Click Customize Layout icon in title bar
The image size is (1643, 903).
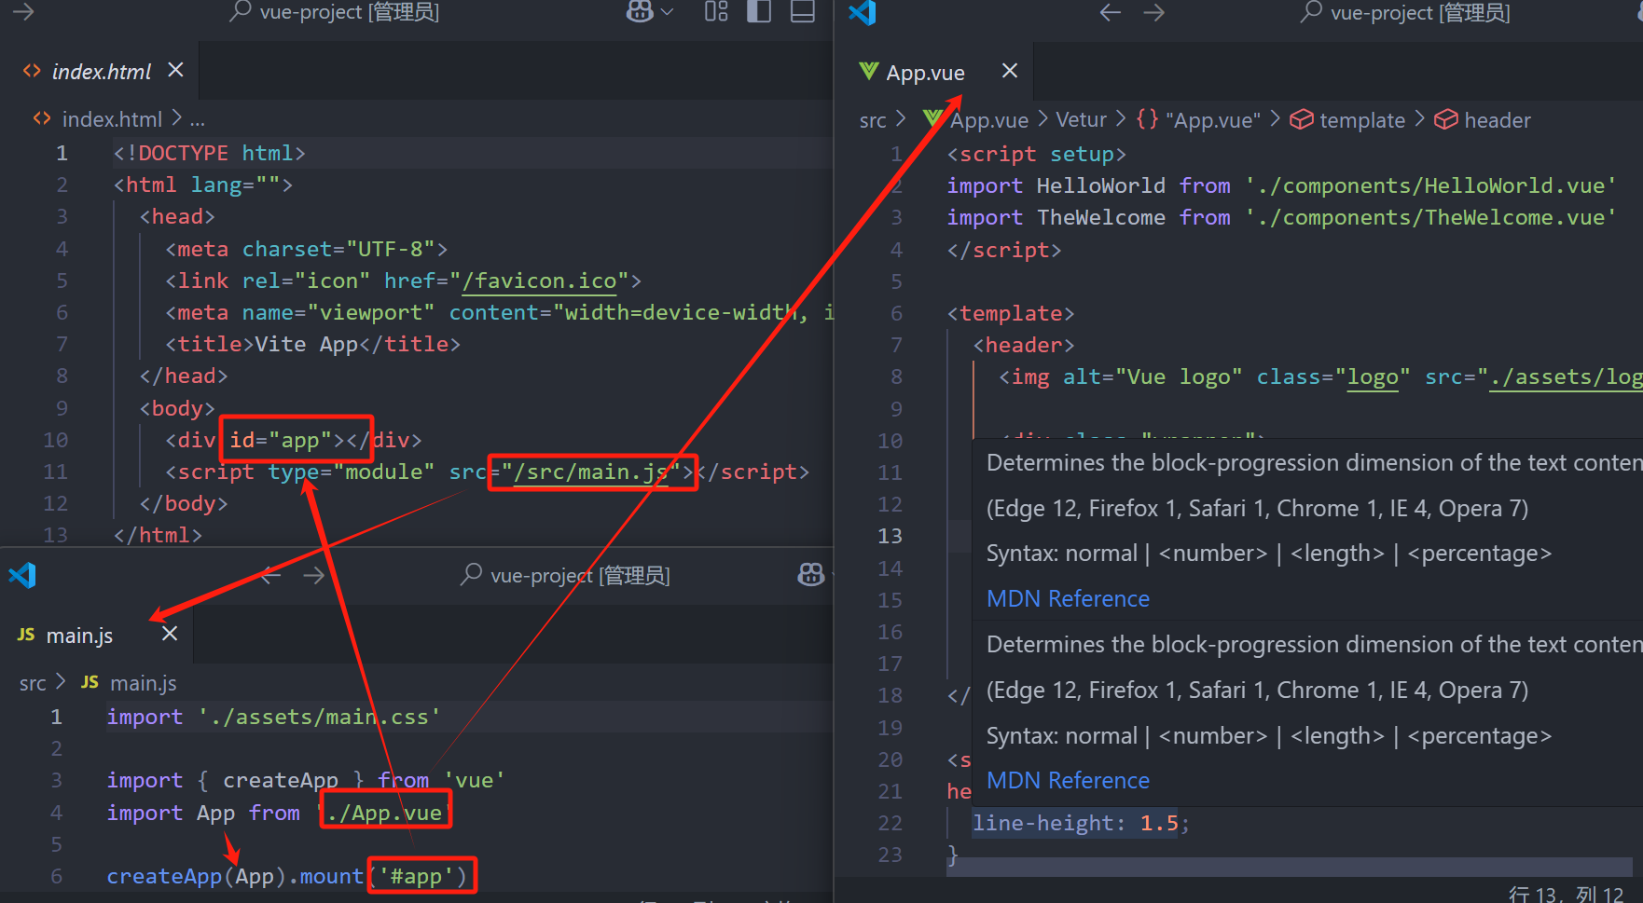tap(716, 12)
